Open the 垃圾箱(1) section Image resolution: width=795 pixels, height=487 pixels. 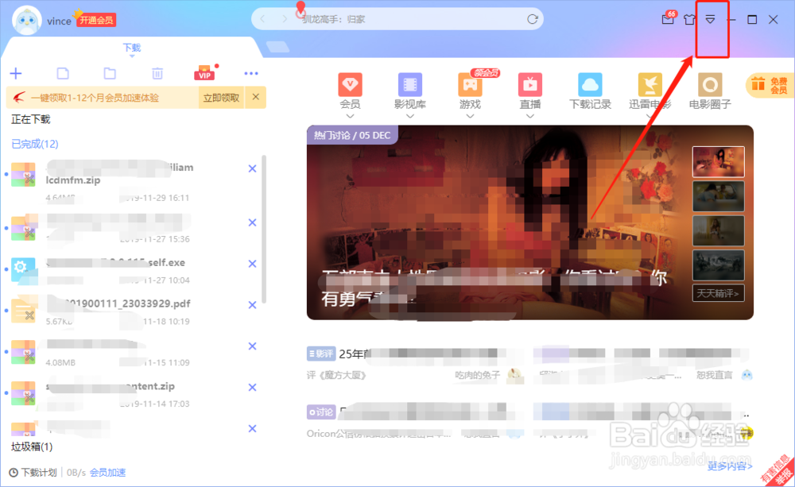click(x=32, y=446)
